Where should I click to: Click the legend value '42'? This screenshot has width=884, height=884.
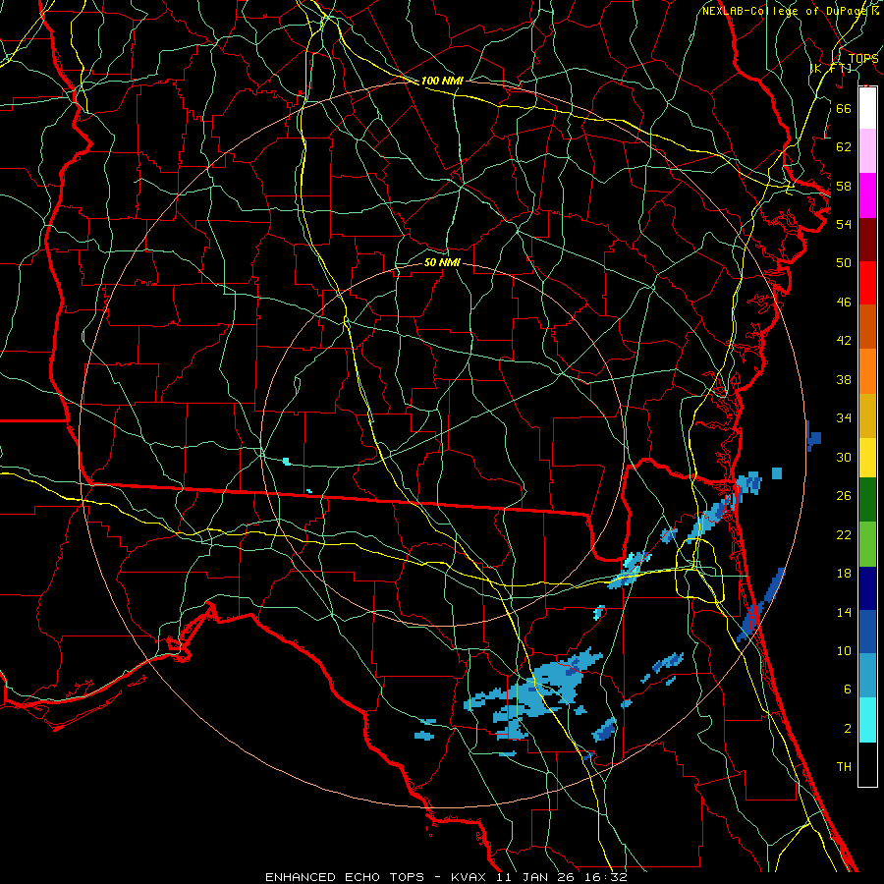[844, 341]
